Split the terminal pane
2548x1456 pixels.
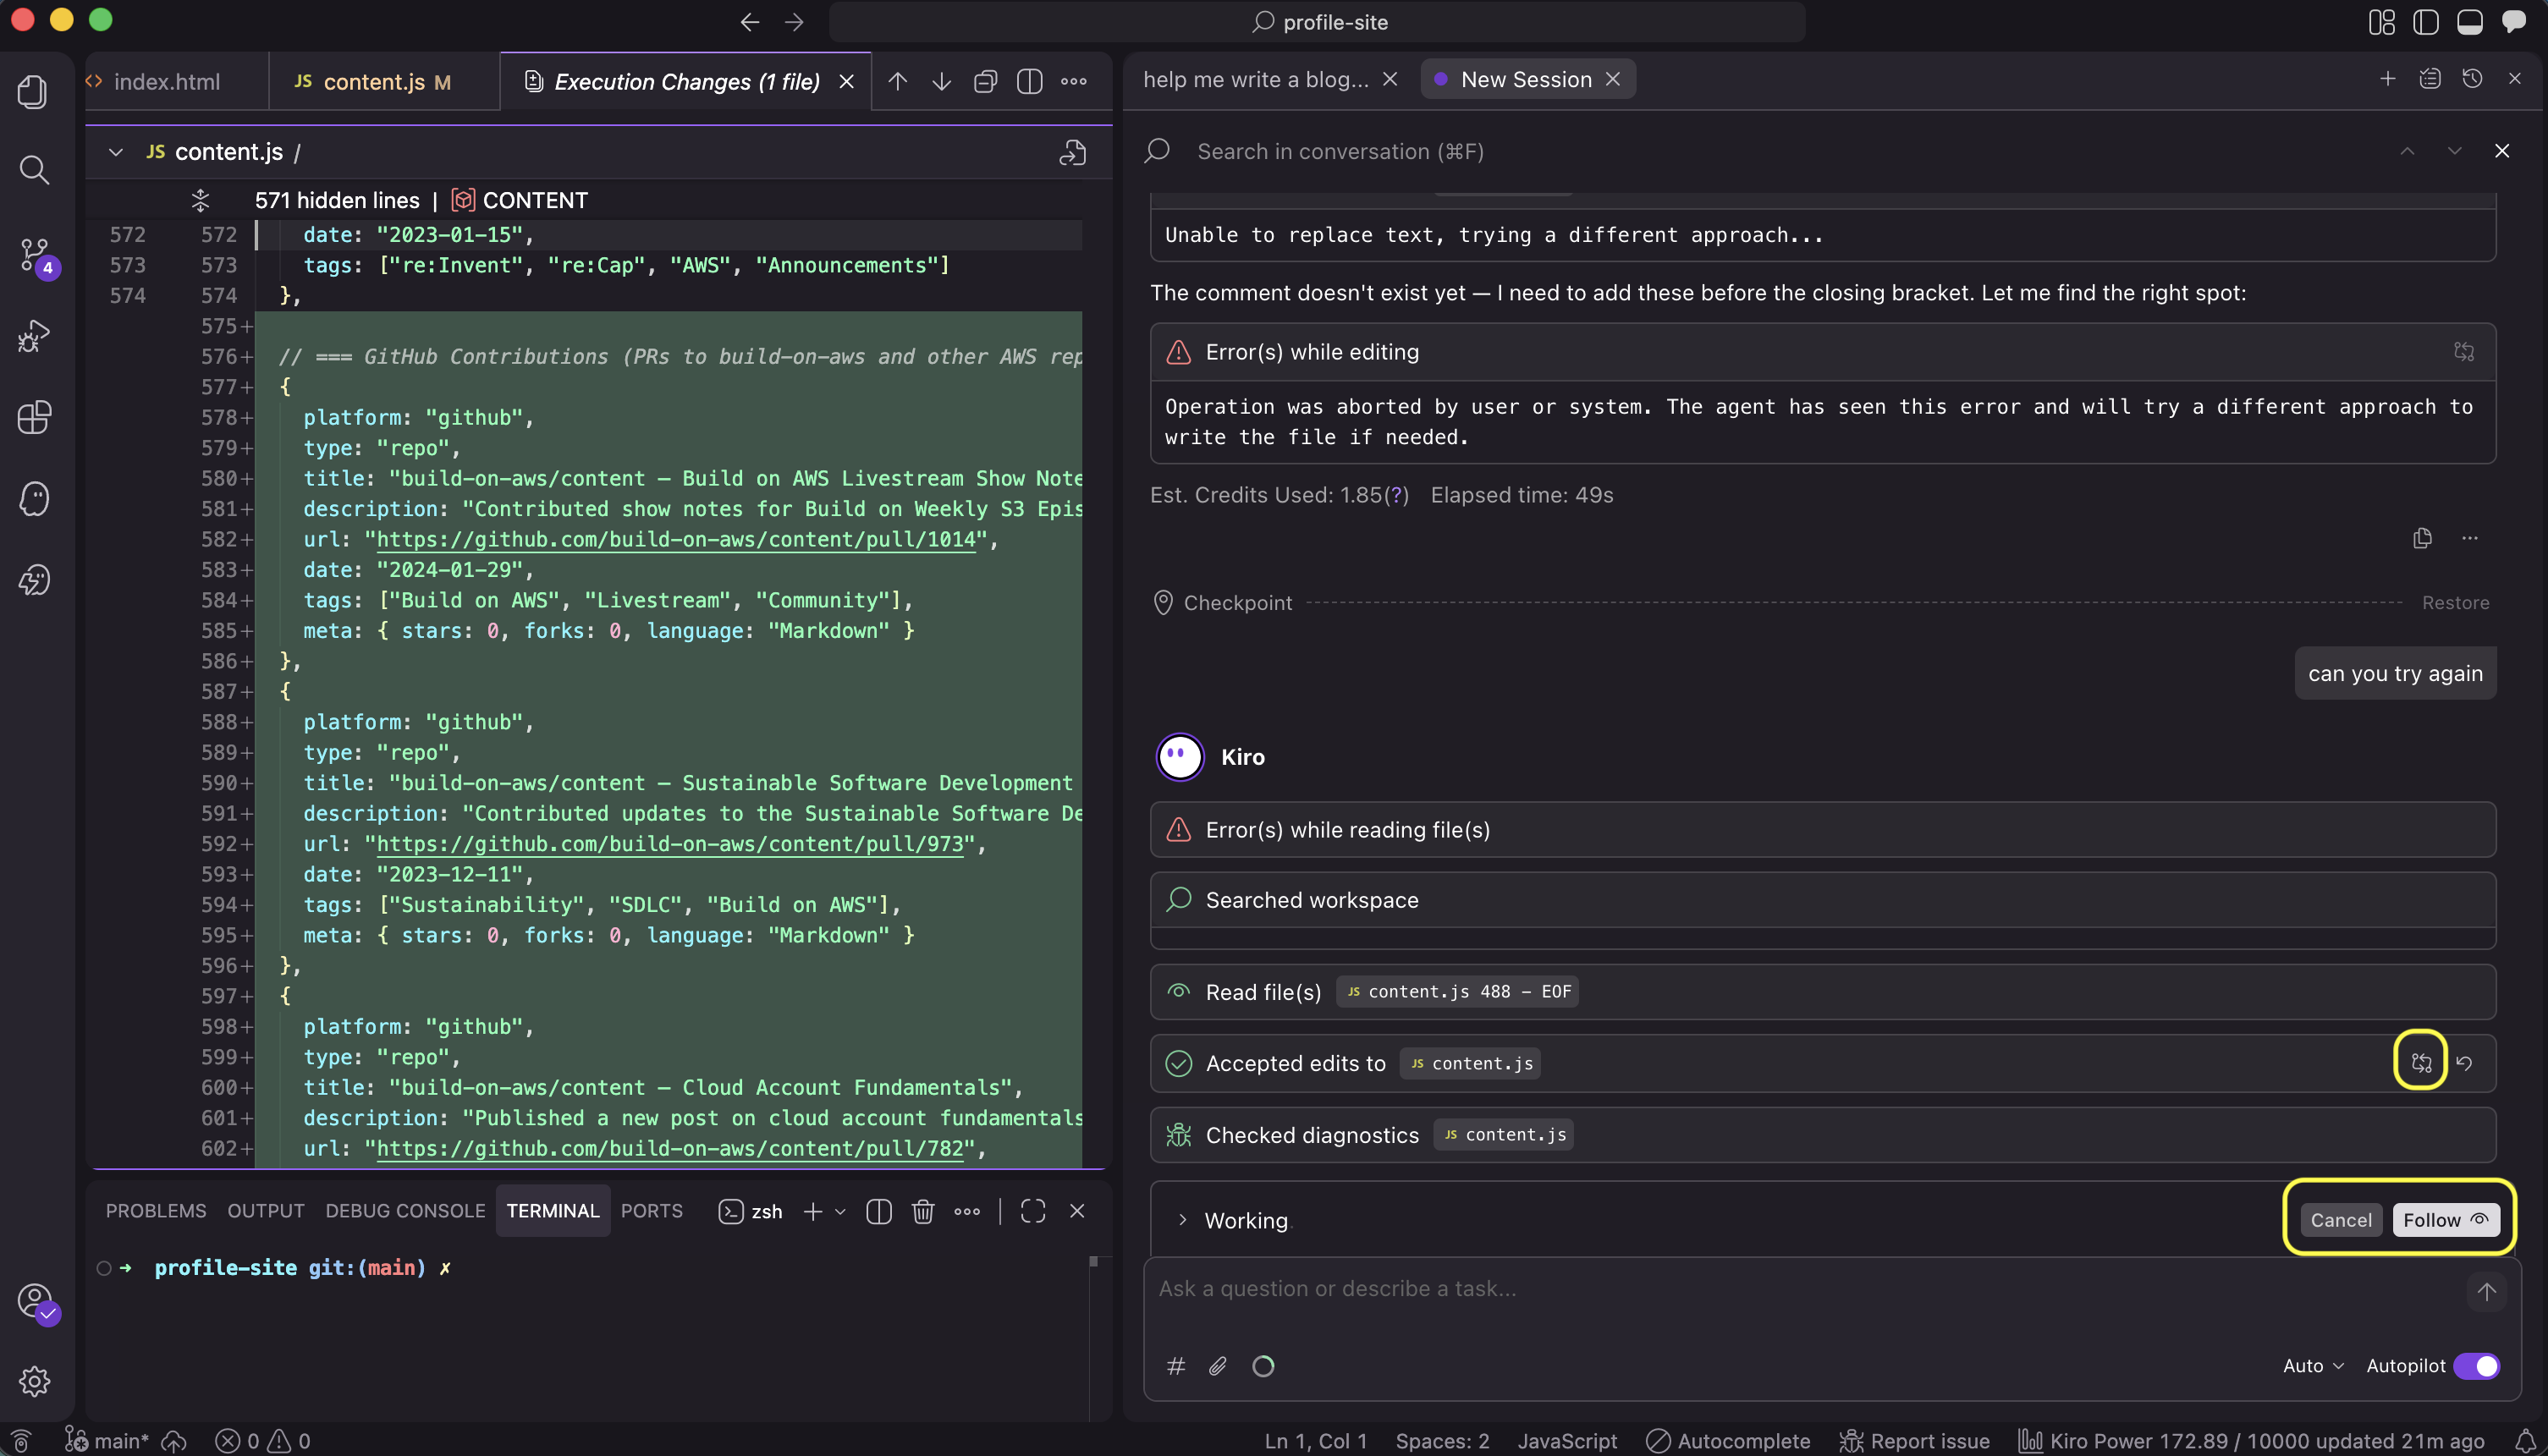(879, 1211)
